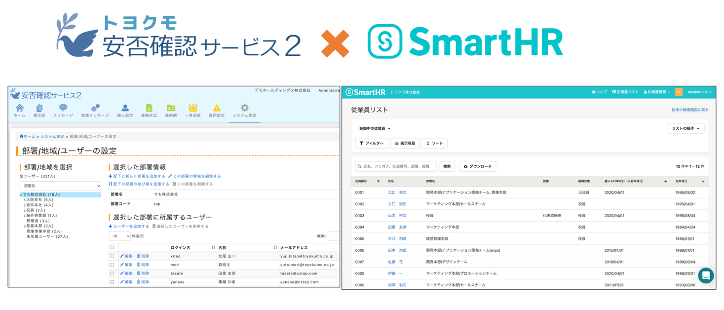Sort 社員番号 column ascending arrow
The height and width of the screenshot is (310, 724).
point(378,181)
